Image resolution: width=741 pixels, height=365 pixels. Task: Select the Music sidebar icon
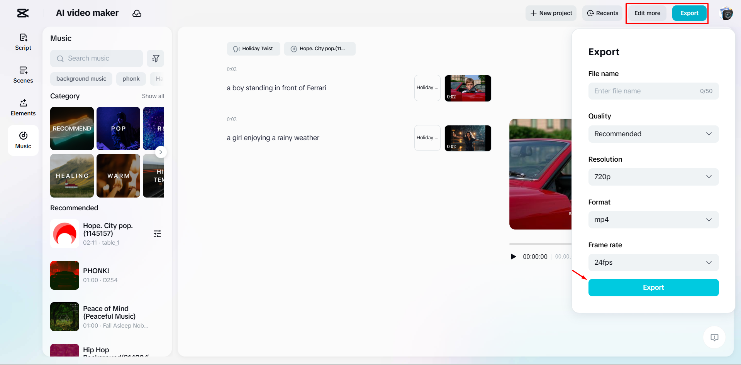[23, 140]
